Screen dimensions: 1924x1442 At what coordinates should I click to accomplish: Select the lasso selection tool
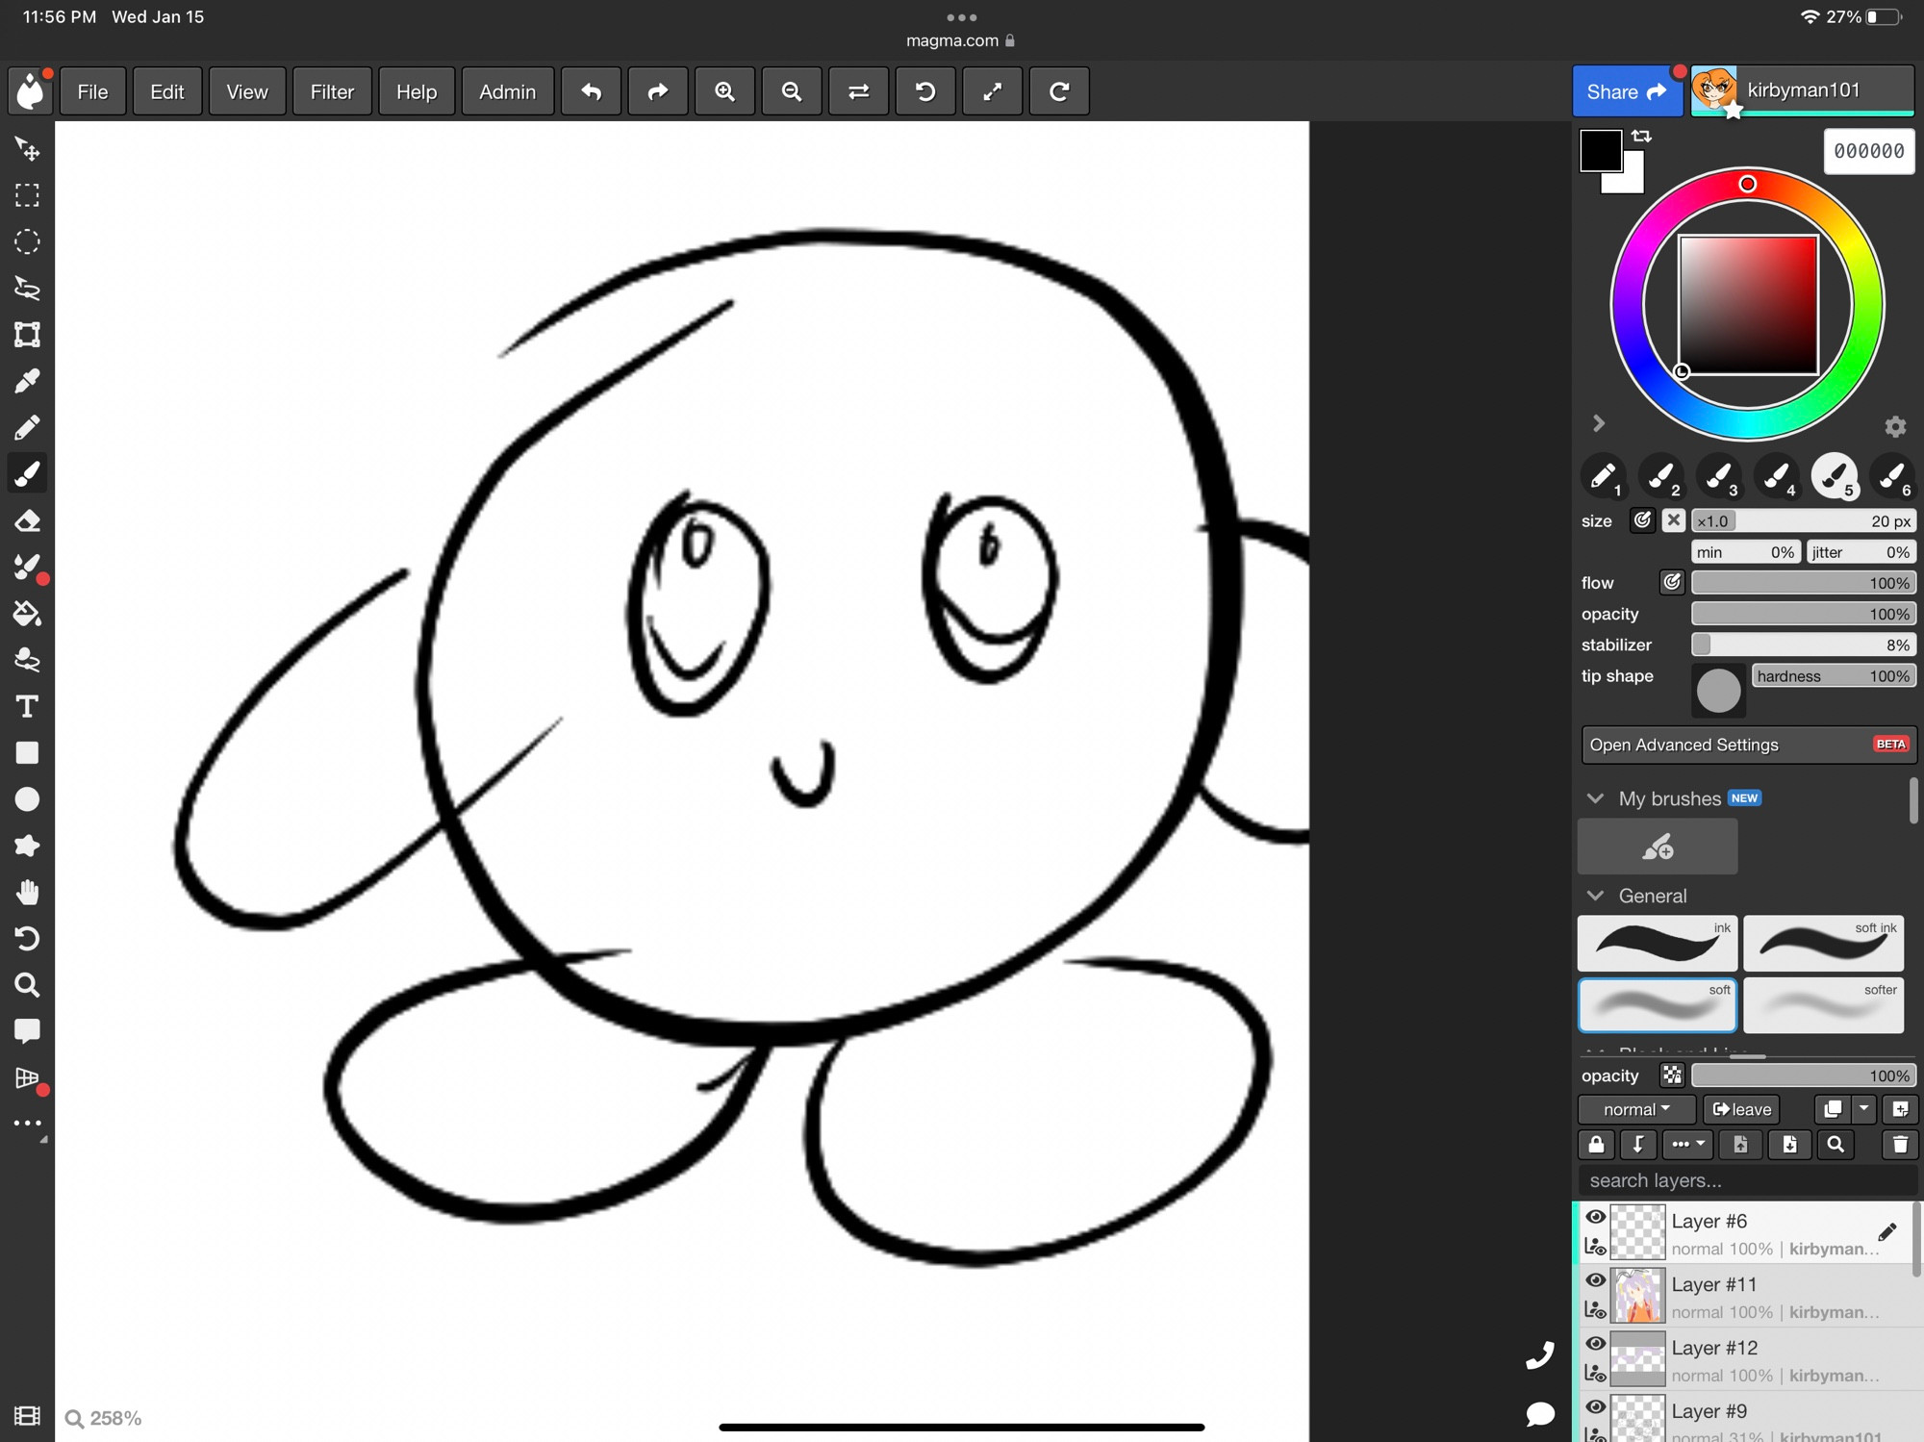tap(27, 288)
